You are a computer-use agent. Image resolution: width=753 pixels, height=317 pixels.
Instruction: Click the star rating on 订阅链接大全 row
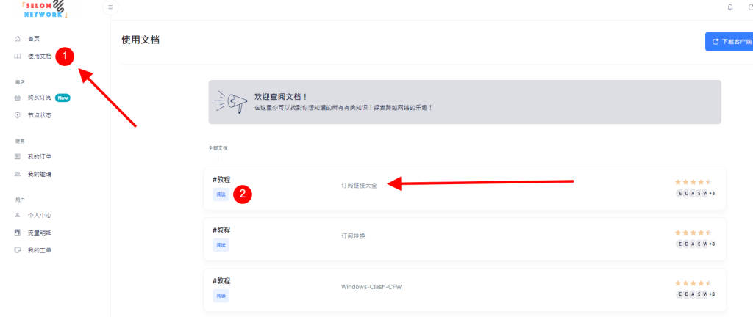click(x=693, y=181)
